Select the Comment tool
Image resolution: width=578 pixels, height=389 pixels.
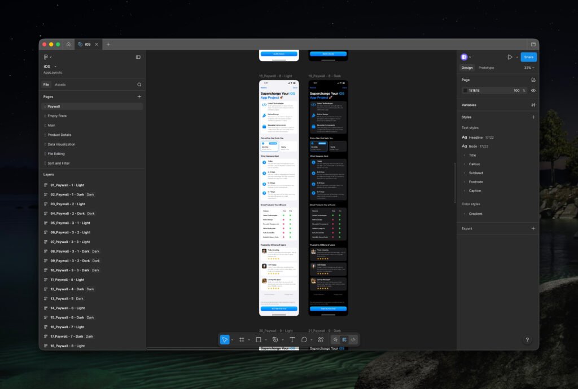click(304, 340)
